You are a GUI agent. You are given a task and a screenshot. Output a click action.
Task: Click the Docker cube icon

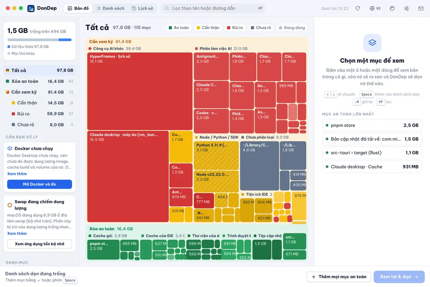tap(9, 148)
